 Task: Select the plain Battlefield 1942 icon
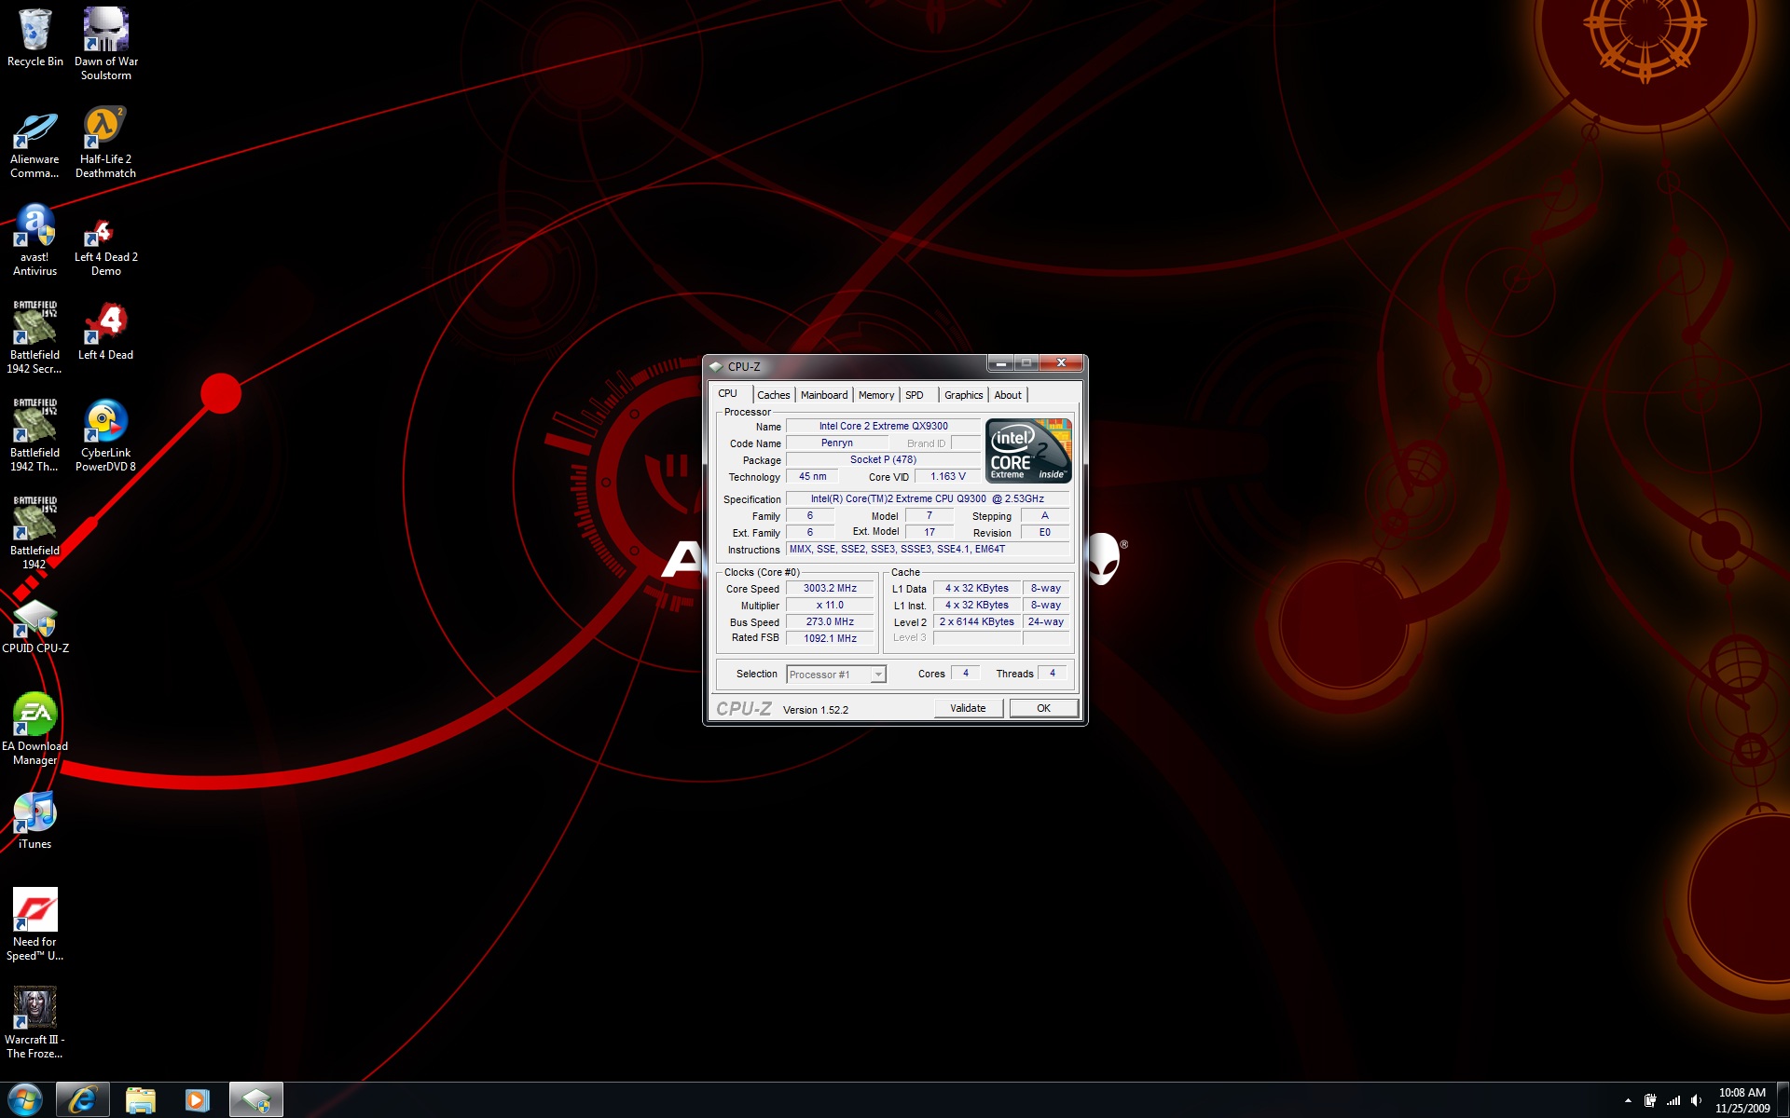coord(35,533)
